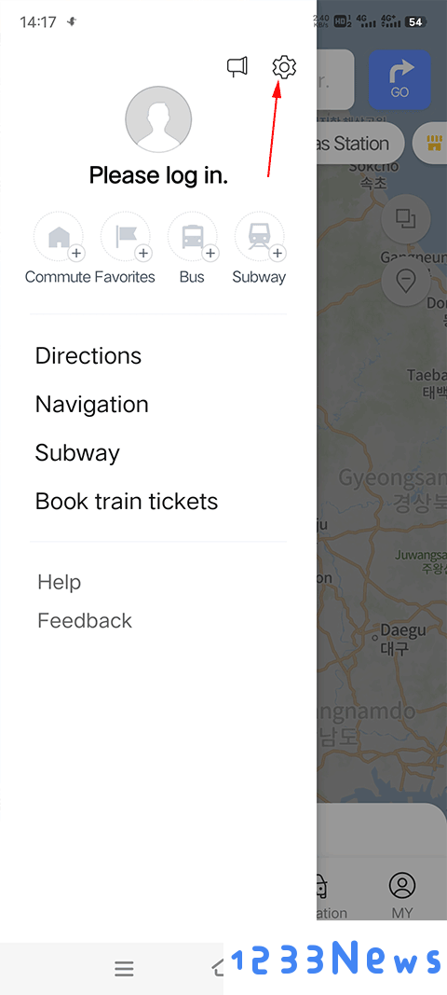Select Navigation from the menu
This screenshot has width=447, height=995.
pos(92,404)
